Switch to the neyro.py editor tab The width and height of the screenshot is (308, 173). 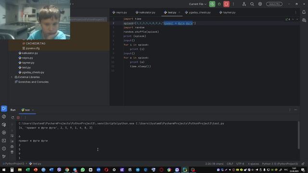[x=120, y=12]
